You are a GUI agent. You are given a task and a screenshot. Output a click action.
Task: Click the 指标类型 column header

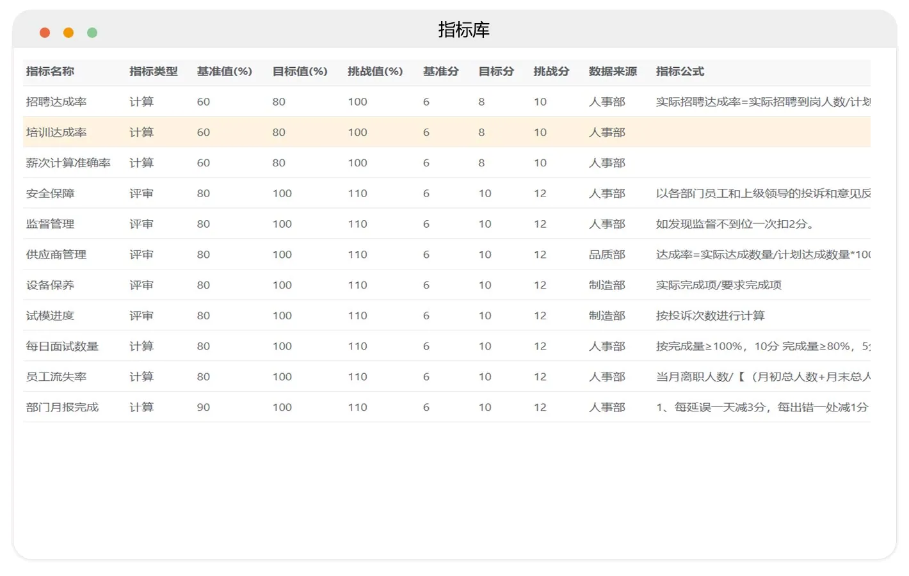pos(154,72)
